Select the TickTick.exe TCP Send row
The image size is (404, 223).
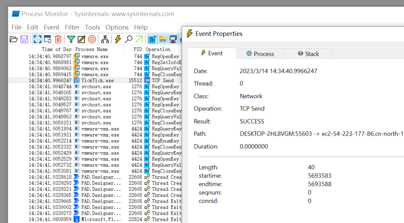97,80
